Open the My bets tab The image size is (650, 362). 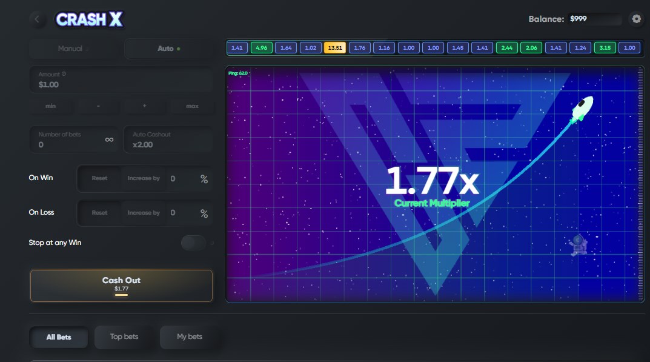190,337
